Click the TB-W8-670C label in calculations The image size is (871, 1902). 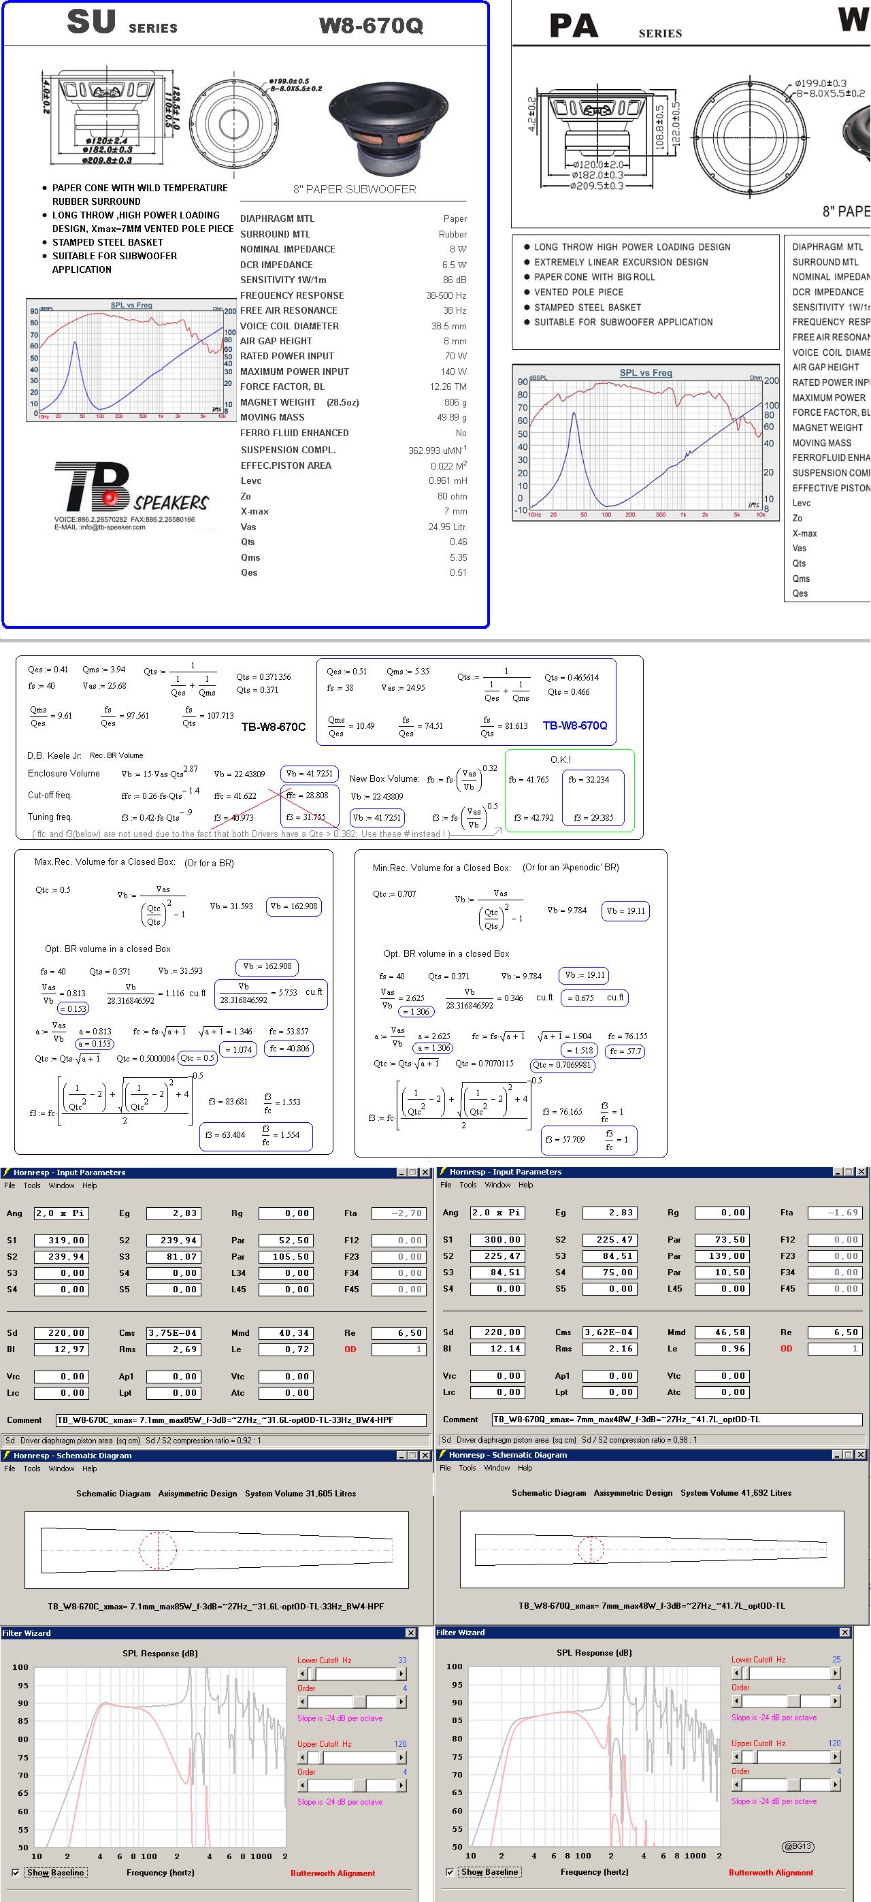click(273, 727)
